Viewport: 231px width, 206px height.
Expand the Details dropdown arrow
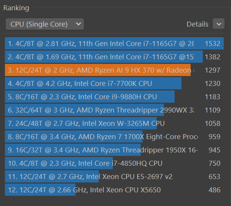tap(219, 24)
